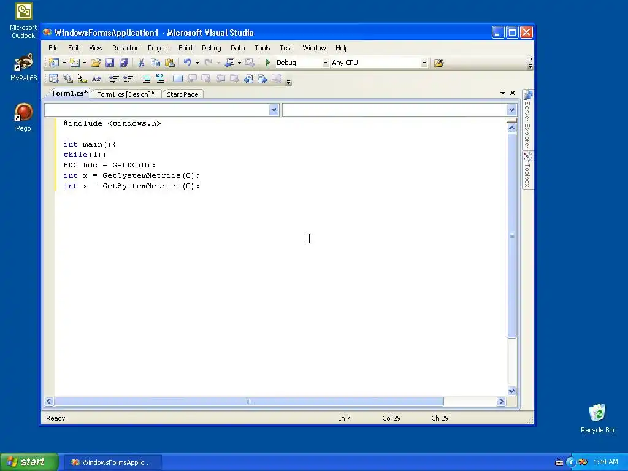628x471 pixels.
Task: Click the horizontal scrollbar right arrow
Action: coord(501,401)
